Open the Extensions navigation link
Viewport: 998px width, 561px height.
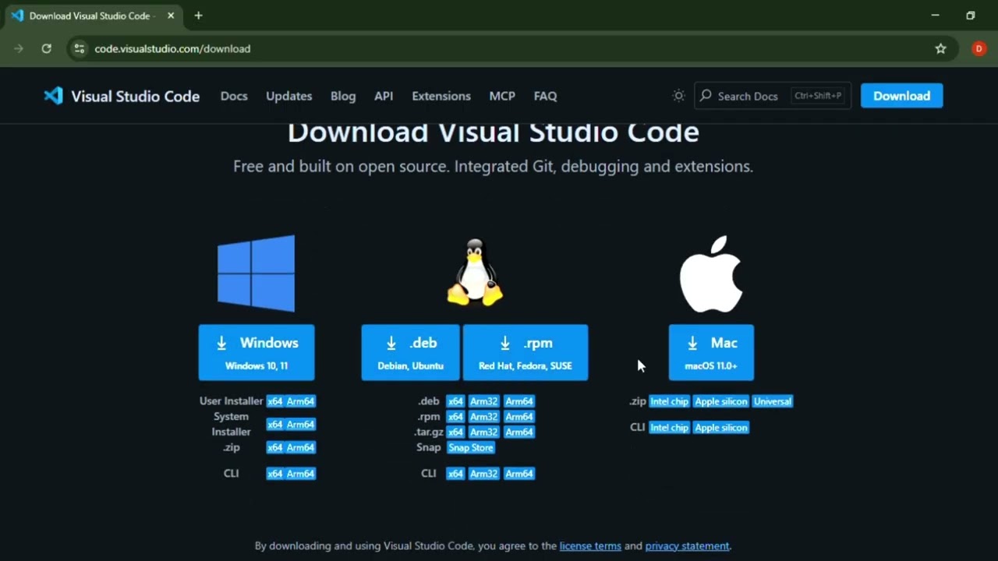(x=441, y=96)
